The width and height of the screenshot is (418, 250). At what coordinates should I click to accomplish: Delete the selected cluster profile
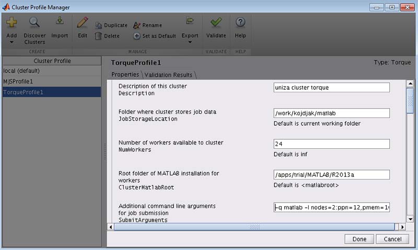click(107, 36)
